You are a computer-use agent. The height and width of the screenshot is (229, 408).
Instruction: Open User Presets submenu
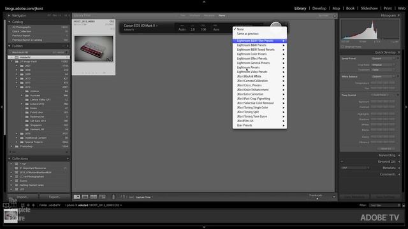[259, 125]
